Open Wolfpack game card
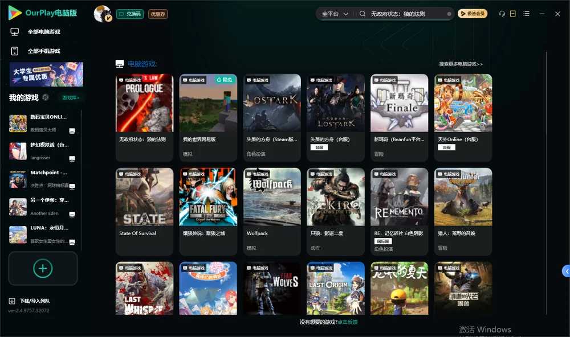The image size is (570, 337). (272, 211)
